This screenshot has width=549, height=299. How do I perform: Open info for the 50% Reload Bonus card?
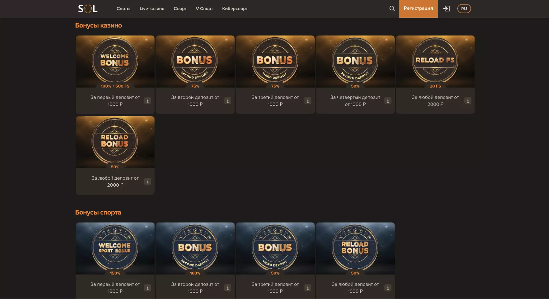tap(148, 181)
